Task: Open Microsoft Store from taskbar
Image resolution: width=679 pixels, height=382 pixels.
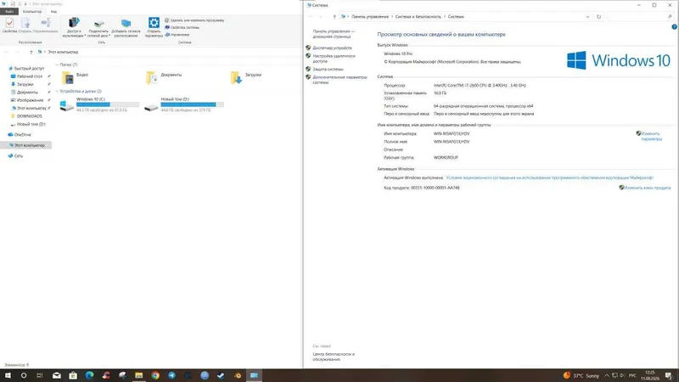Action: [x=73, y=375]
